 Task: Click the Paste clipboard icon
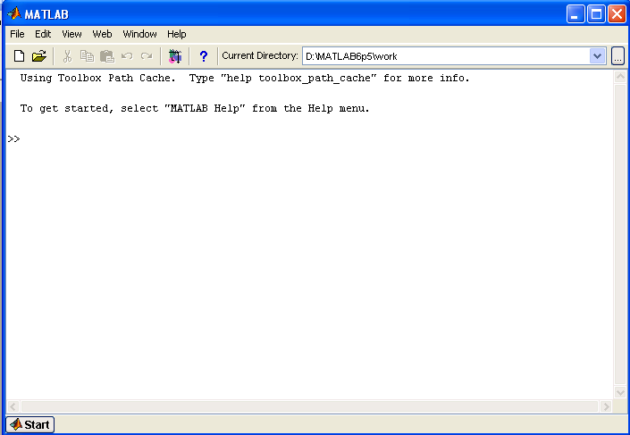(x=107, y=56)
